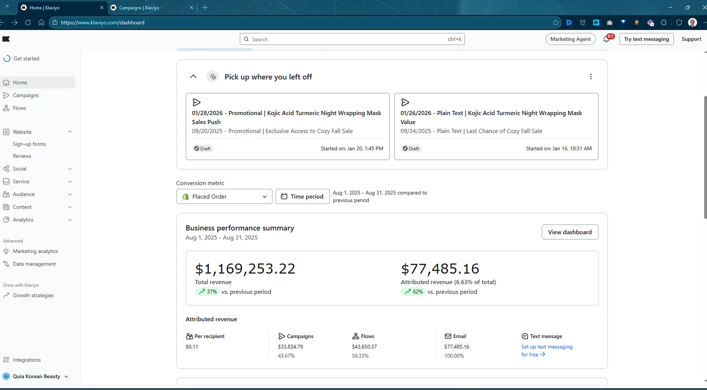The height and width of the screenshot is (390, 707).
Task: Expand the Content sidebar section
Action: [70, 207]
